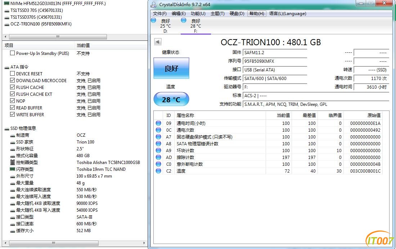Collapse the SSD 物理信息 group
The width and height of the screenshot is (396, 249).
pyautogui.click(x=20, y=128)
